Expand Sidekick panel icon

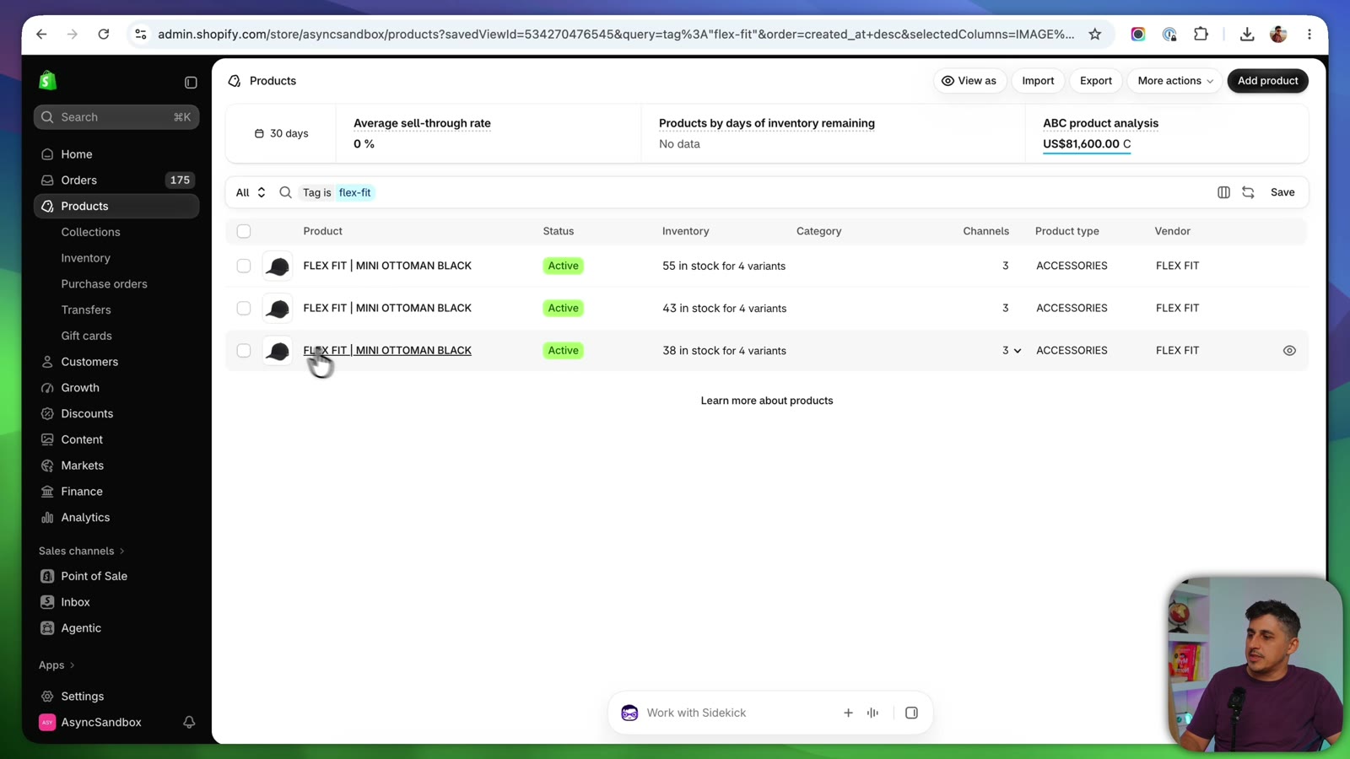pos(911,713)
